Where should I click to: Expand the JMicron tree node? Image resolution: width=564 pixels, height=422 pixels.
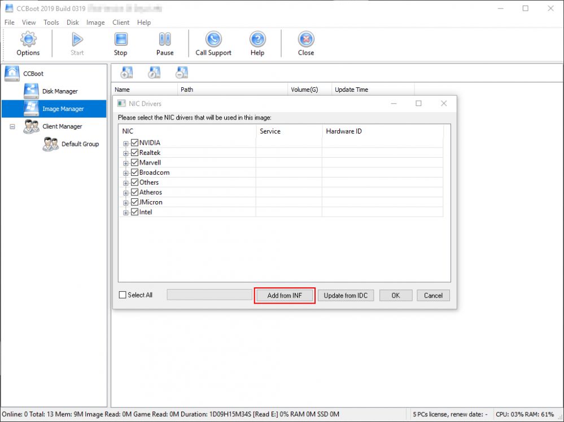pos(125,203)
